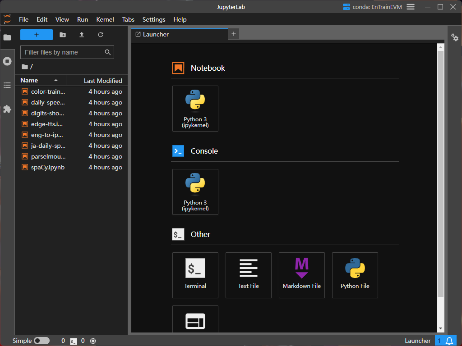Launch a Terminal from the launcher
462x346 pixels.
tap(195, 275)
